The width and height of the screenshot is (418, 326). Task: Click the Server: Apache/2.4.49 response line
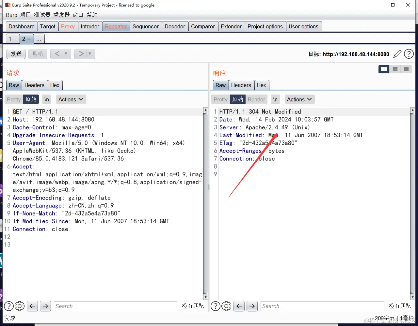click(x=265, y=127)
